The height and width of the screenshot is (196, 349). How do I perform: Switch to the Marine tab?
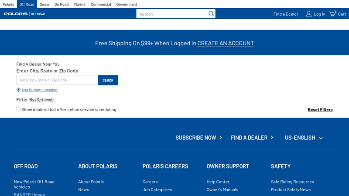click(79, 4)
